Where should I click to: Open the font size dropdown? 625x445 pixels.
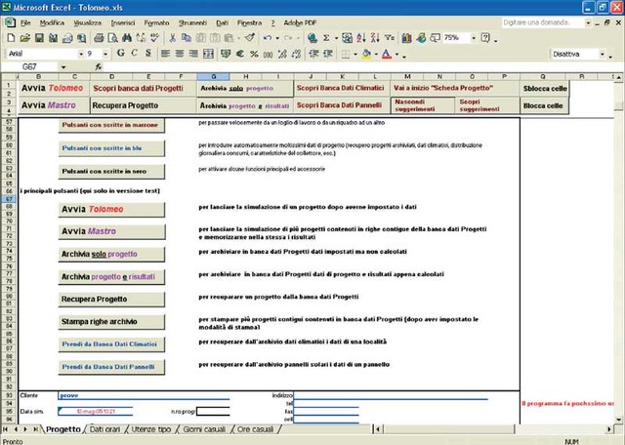[x=105, y=54]
